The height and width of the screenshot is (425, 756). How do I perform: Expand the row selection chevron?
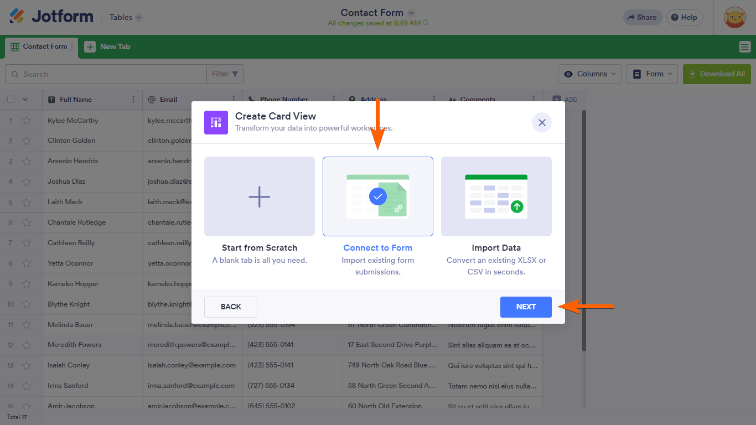click(x=25, y=100)
